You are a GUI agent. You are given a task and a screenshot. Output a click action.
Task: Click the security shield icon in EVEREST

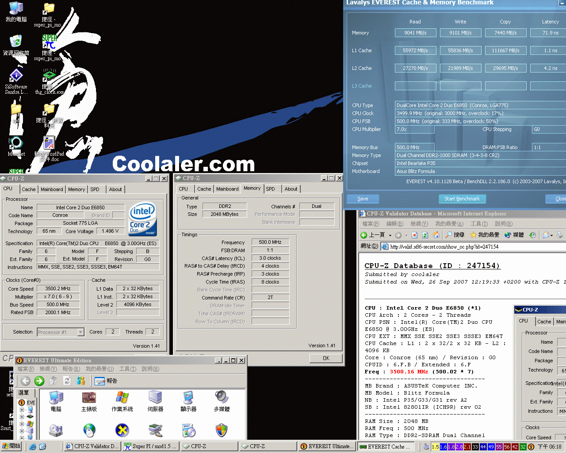[x=222, y=430]
